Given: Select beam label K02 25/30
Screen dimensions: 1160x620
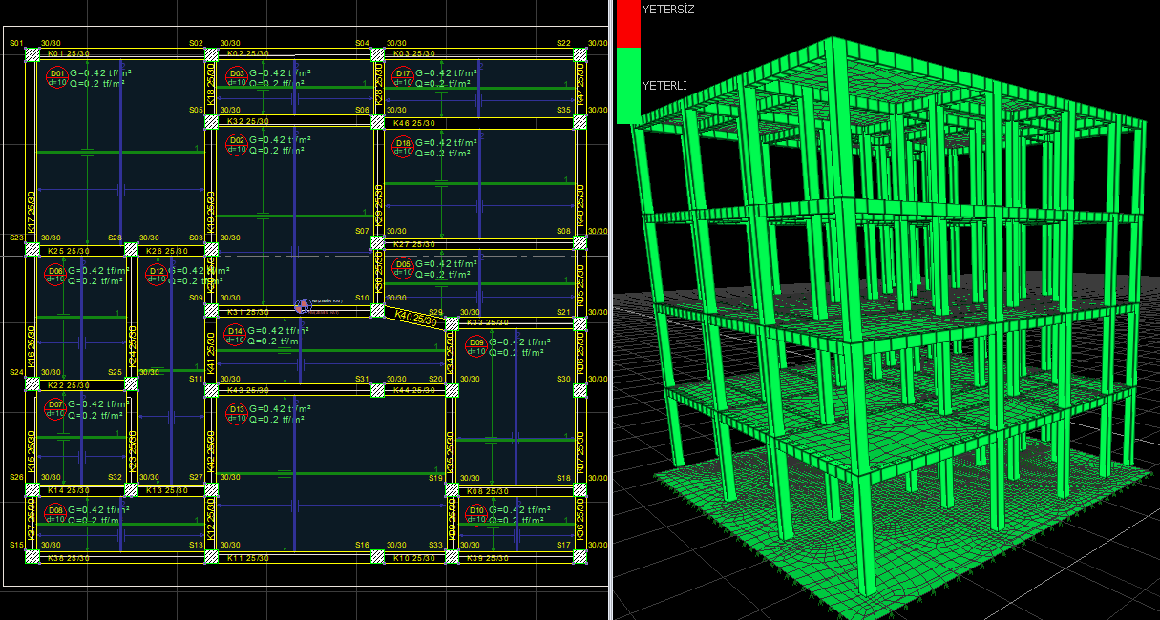Looking at the screenshot, I should point(250,54).
